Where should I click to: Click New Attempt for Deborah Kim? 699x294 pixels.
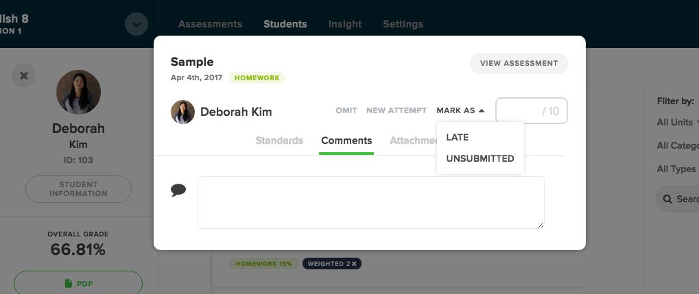coord(396,110)
